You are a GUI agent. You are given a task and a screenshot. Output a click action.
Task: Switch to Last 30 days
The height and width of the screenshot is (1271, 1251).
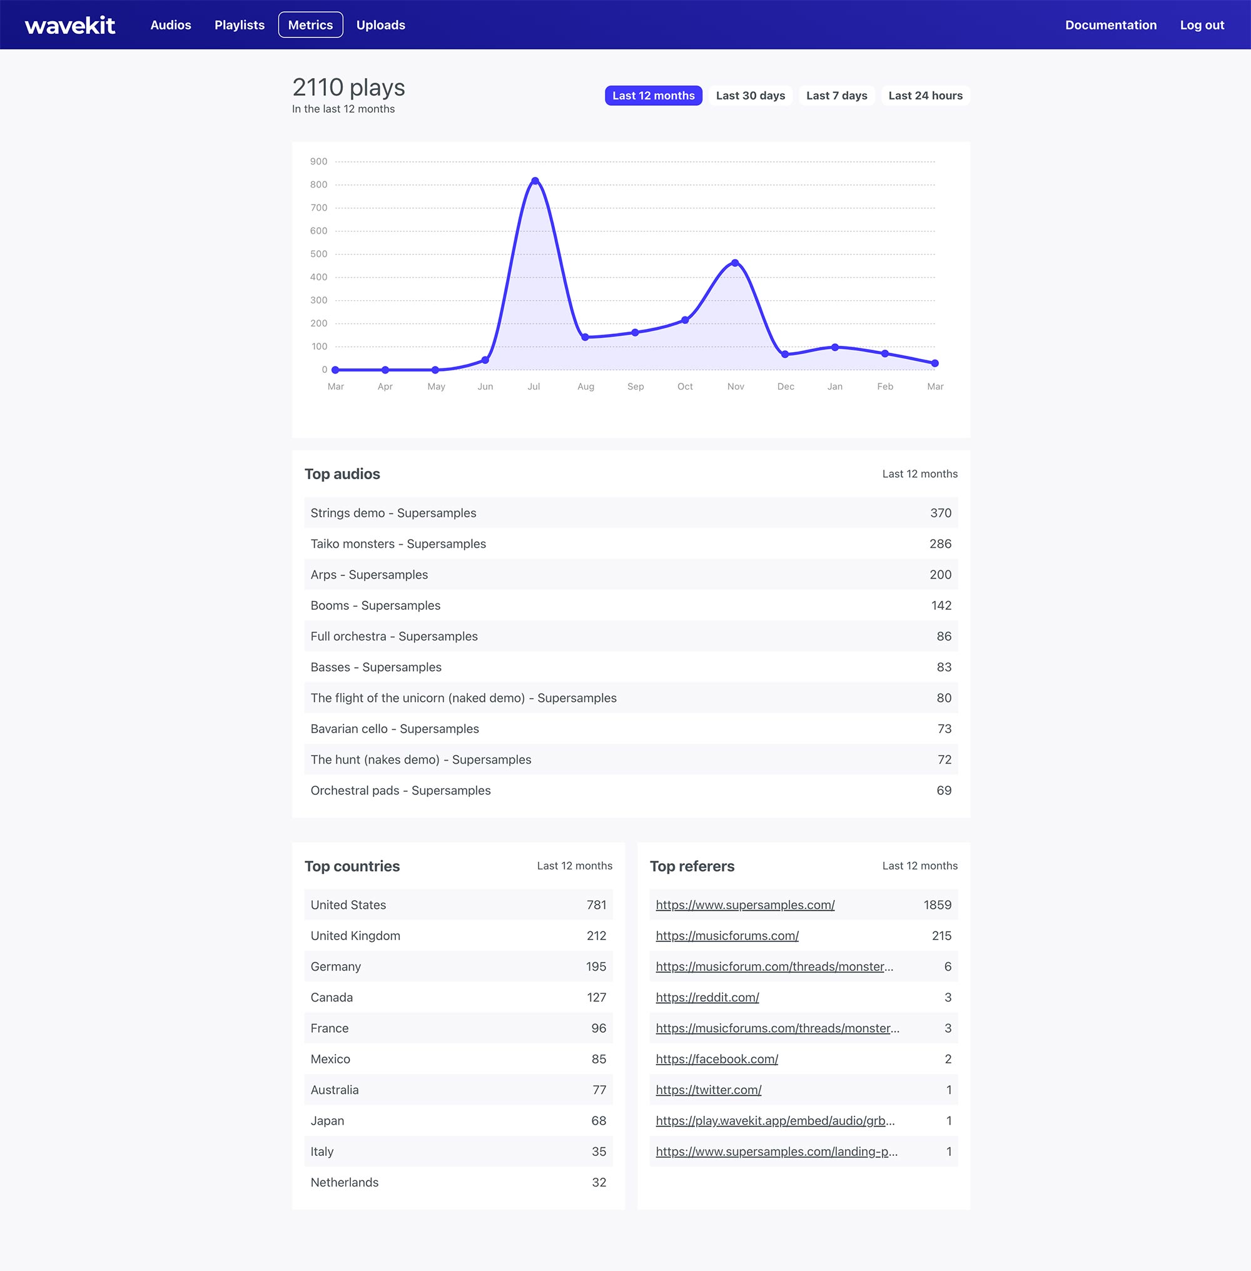click(x=750, y=96)
